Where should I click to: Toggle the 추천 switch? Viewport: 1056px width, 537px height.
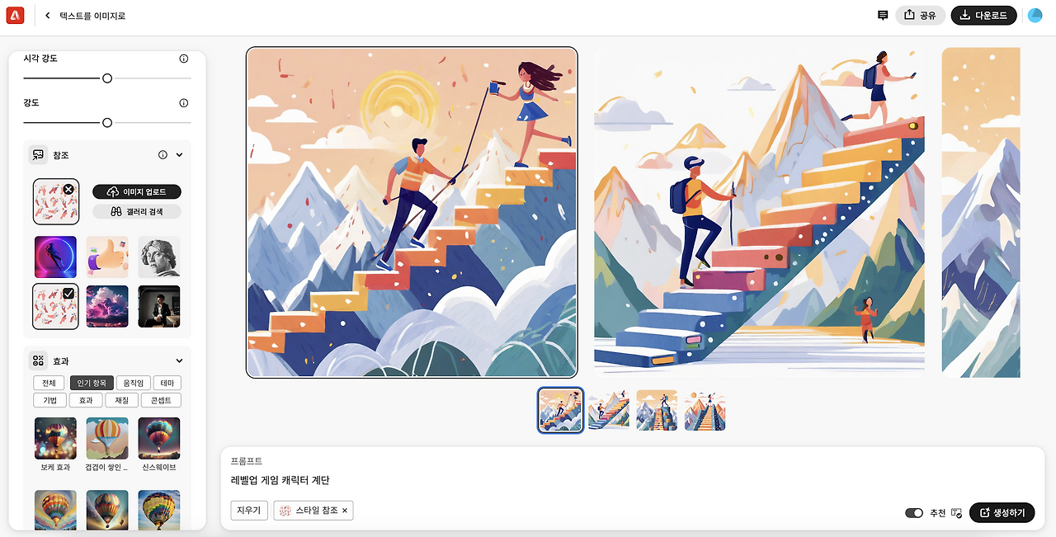(914, 513)
